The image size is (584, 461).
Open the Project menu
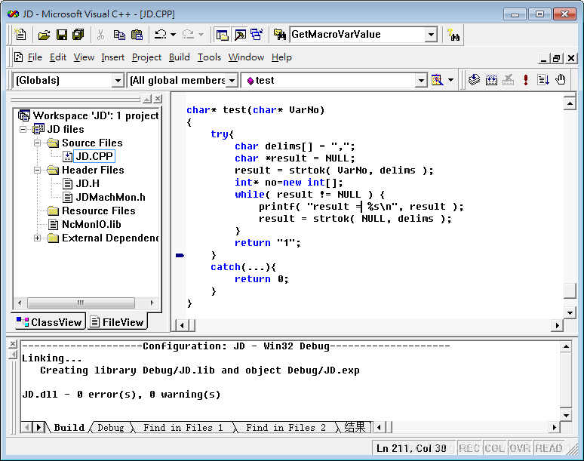146,57
